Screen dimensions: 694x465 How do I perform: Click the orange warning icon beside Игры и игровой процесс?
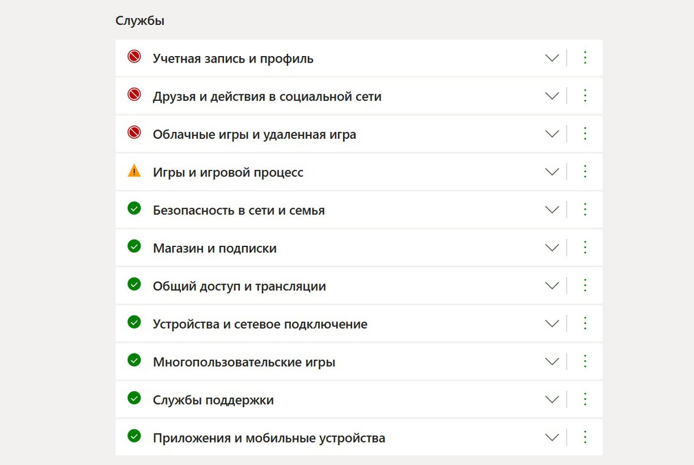pyautogui.click(x=134, y=171)
